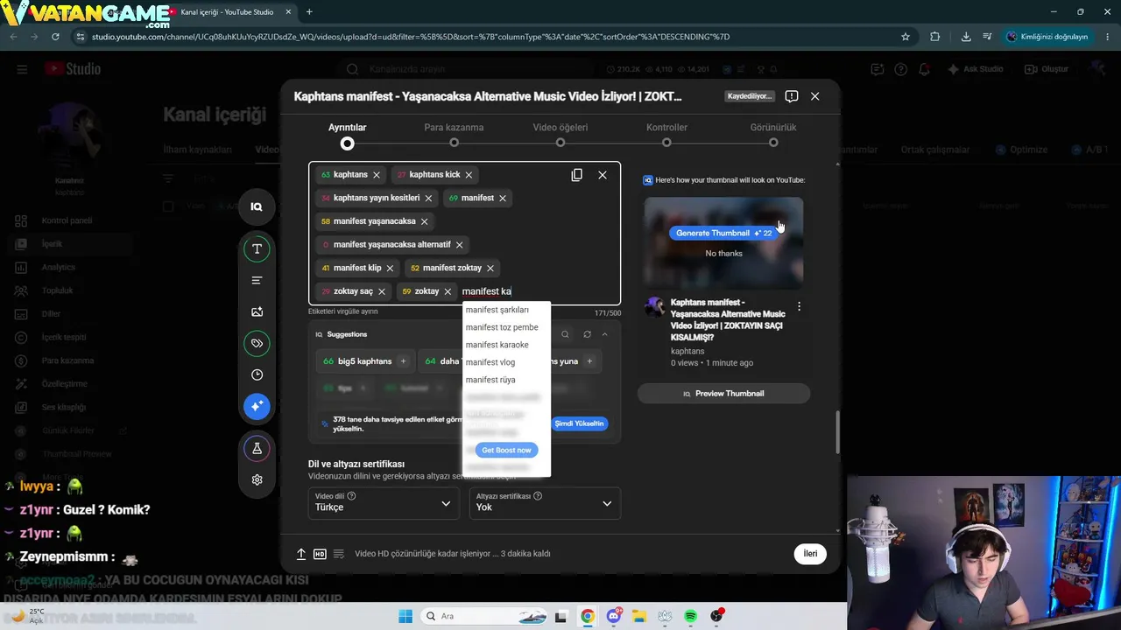Bookmark this page with the star icon

906,37
